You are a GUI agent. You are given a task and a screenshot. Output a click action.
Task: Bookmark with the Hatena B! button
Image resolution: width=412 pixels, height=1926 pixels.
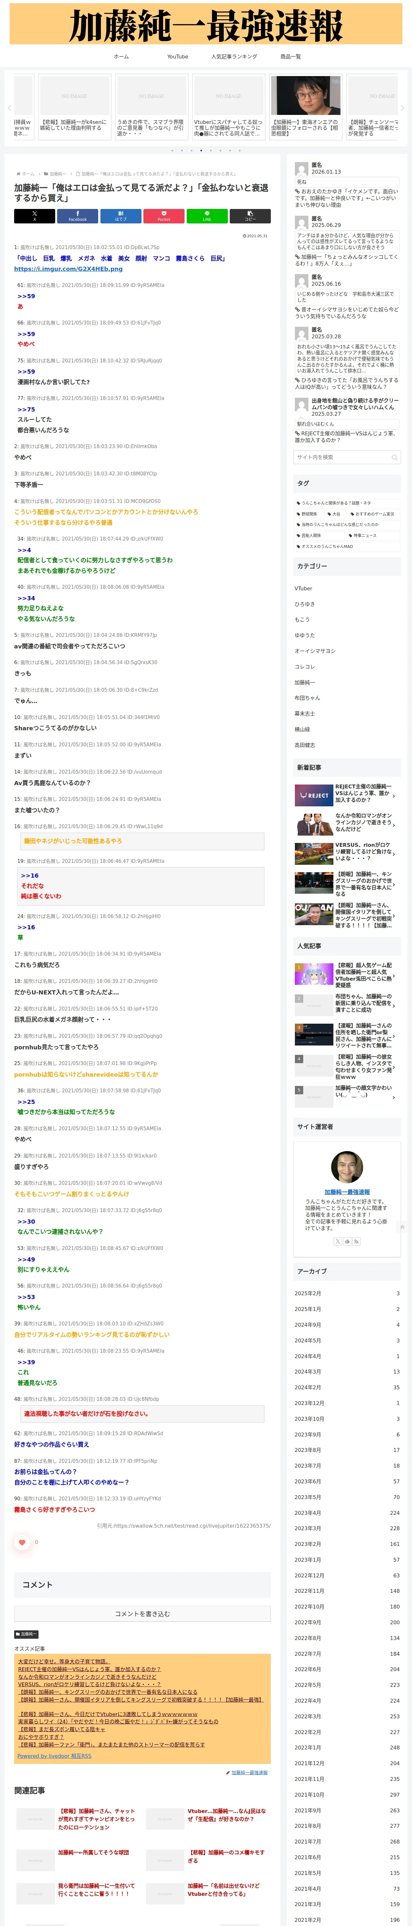point(120,216)
